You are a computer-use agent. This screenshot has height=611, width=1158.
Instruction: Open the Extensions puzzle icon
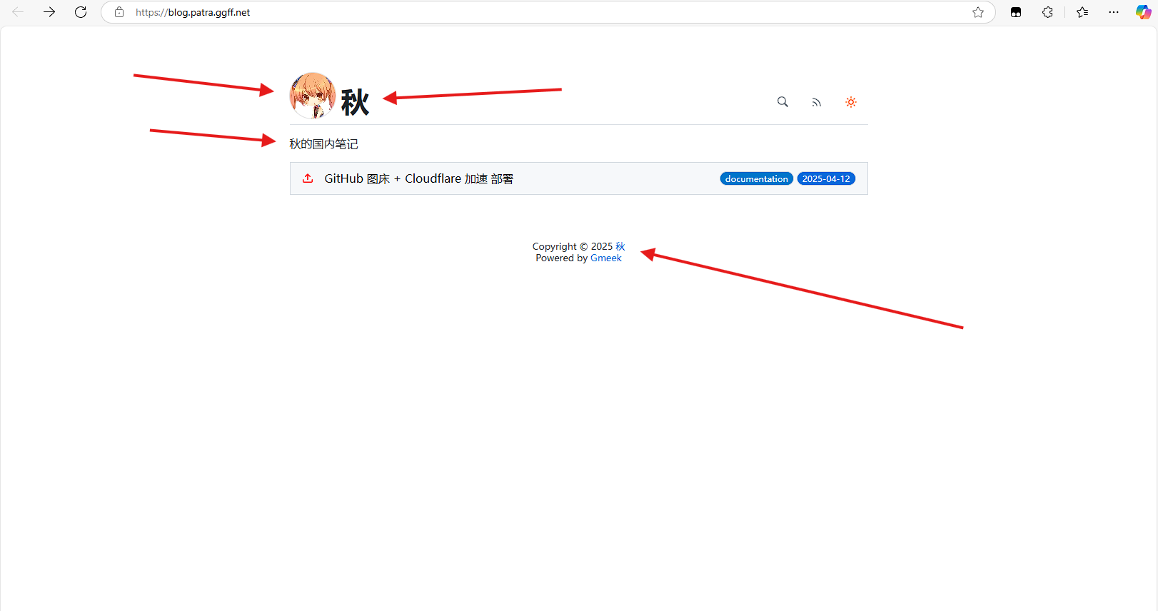(x=1047, y=12)
